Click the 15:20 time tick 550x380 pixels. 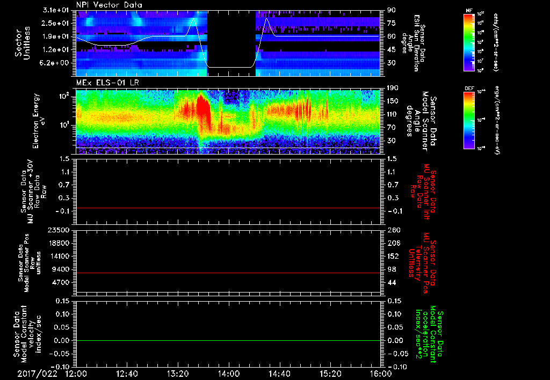click(330, 374)
